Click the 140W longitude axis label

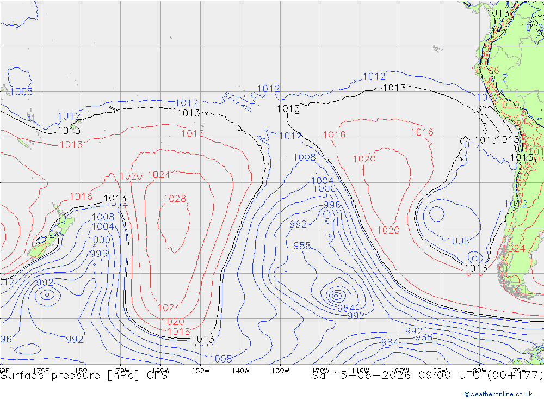240,371
